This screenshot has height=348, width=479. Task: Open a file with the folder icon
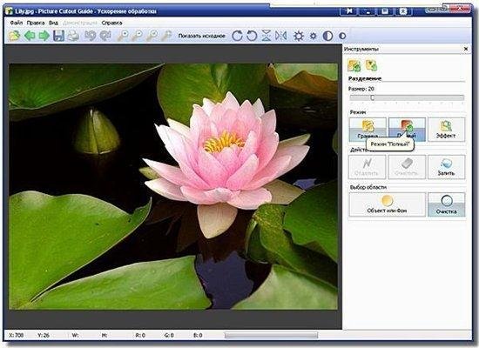click(x=14, y=36)
